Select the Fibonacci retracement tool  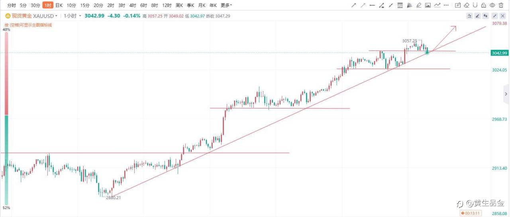(x=400, y=5)
